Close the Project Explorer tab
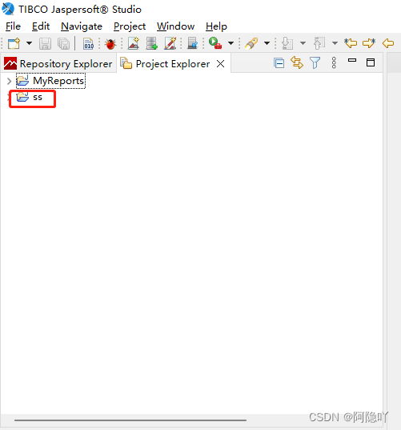 coord(220,64)
